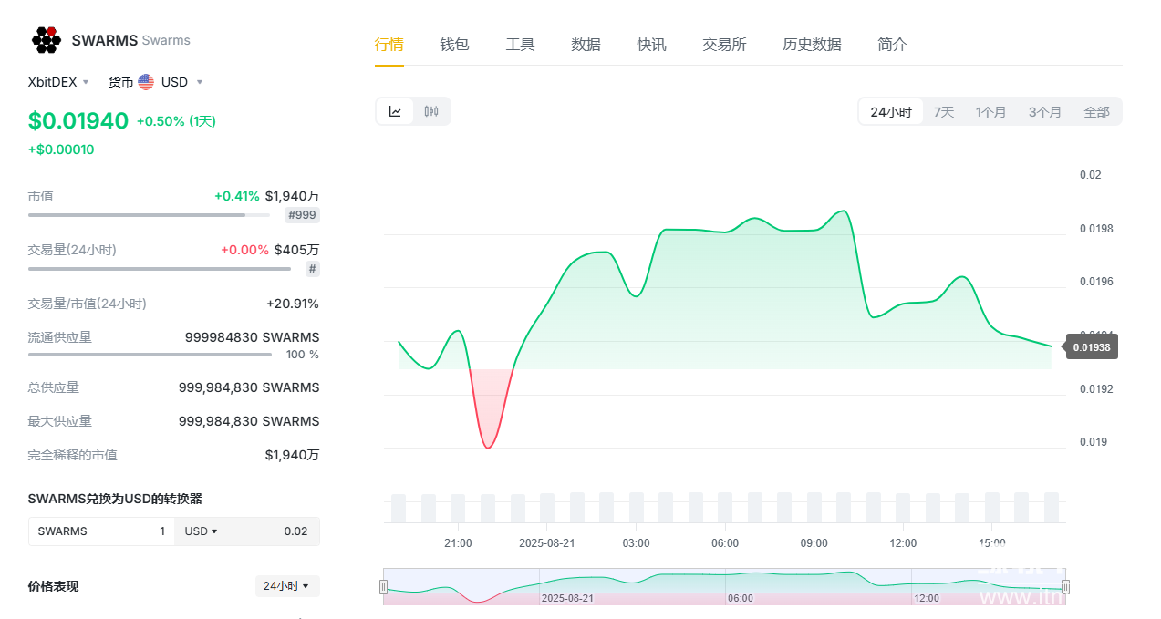
Task: Open 价格表现 24小时 period dropdown
Action: point(286,586)
